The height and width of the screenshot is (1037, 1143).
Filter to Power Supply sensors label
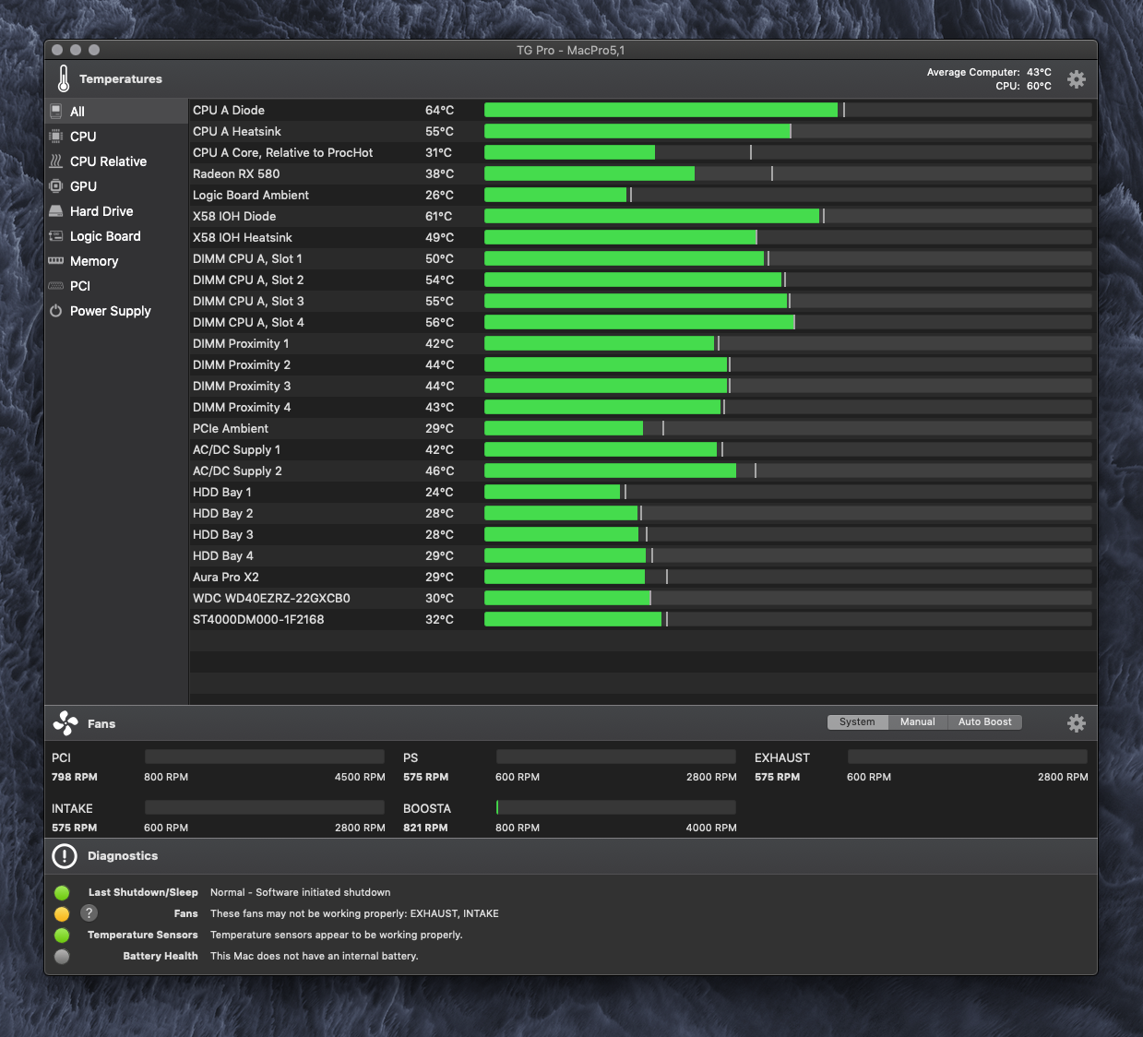pos(110,311)
